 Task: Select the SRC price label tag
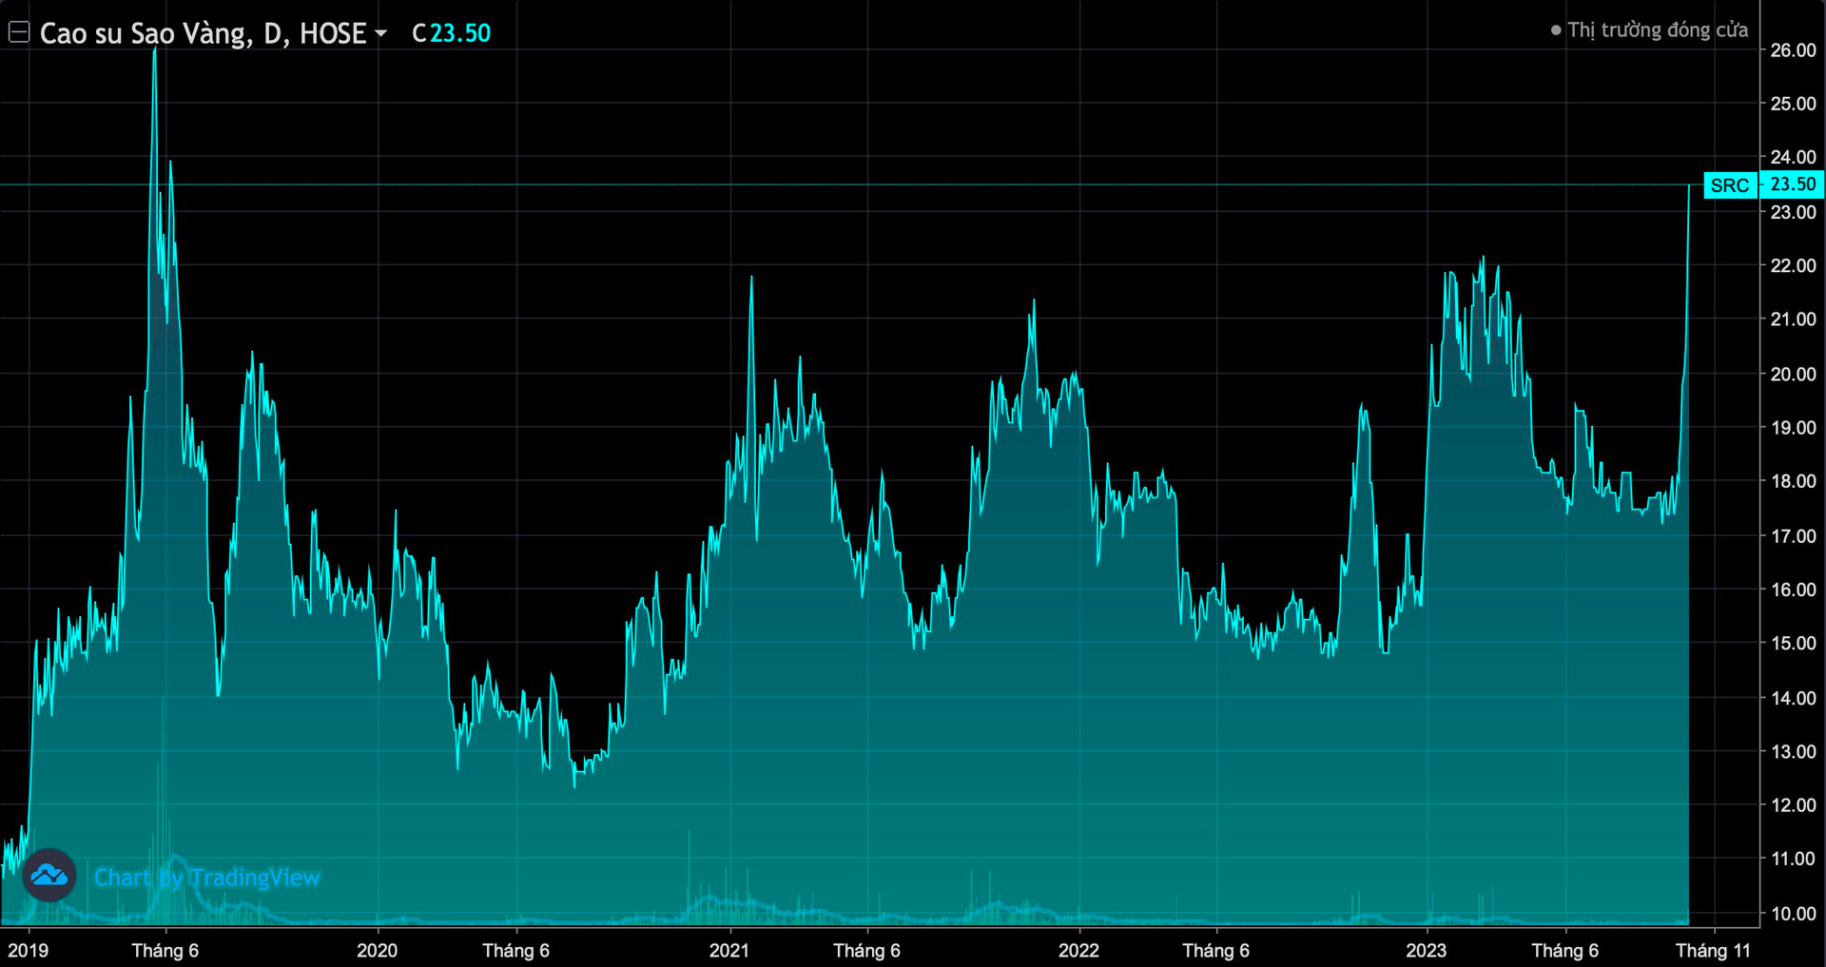click(1730, 185)
